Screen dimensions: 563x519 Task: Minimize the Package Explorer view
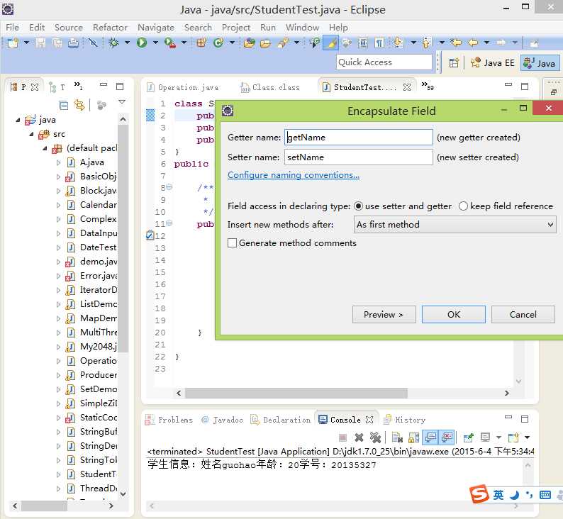click(x=104, y=85)
